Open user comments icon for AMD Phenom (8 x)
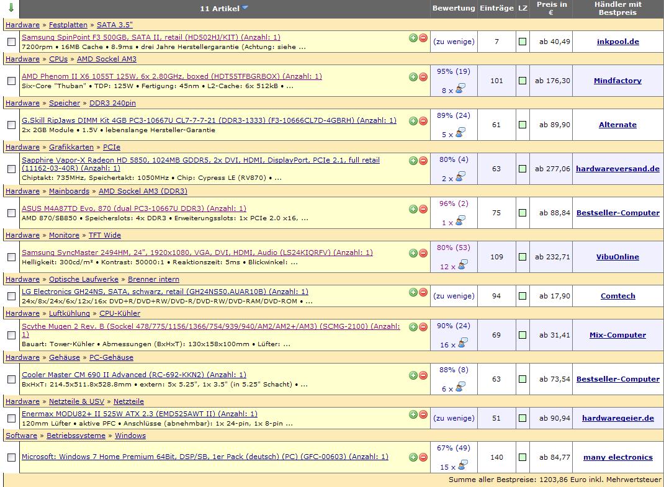664x487 pixels. click(x=460, y=89)
